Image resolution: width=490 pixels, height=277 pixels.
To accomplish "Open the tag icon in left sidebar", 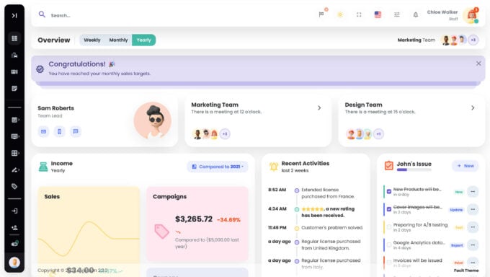I will (14, 186).
